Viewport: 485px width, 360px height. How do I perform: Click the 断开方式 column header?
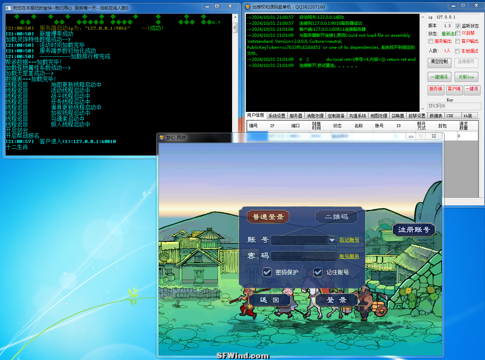425,126
